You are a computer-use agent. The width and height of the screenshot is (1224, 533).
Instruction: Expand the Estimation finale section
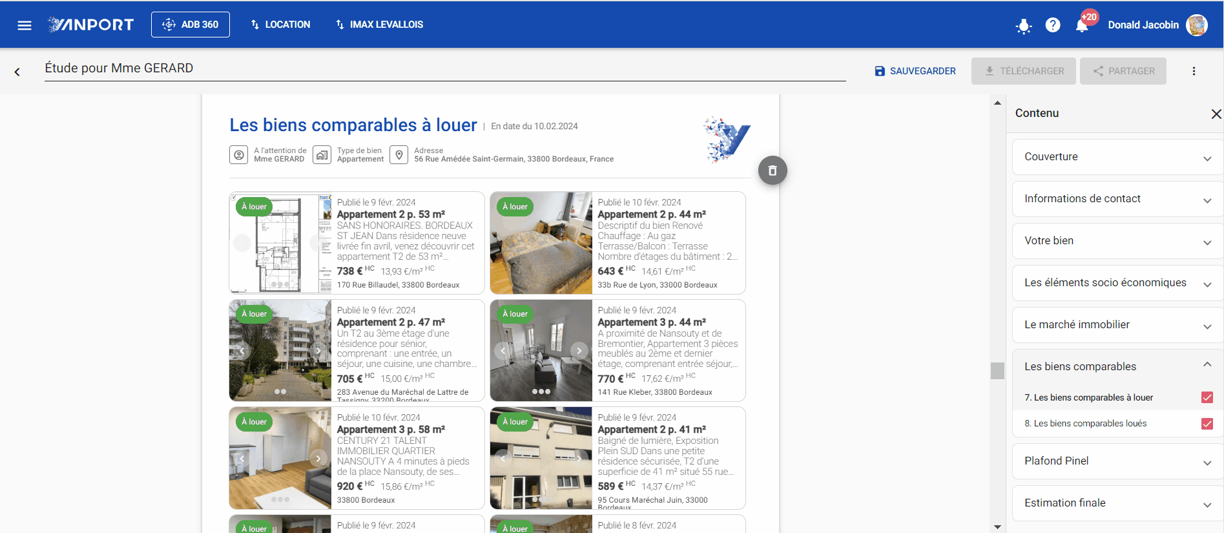click(x=1117, y=503)
